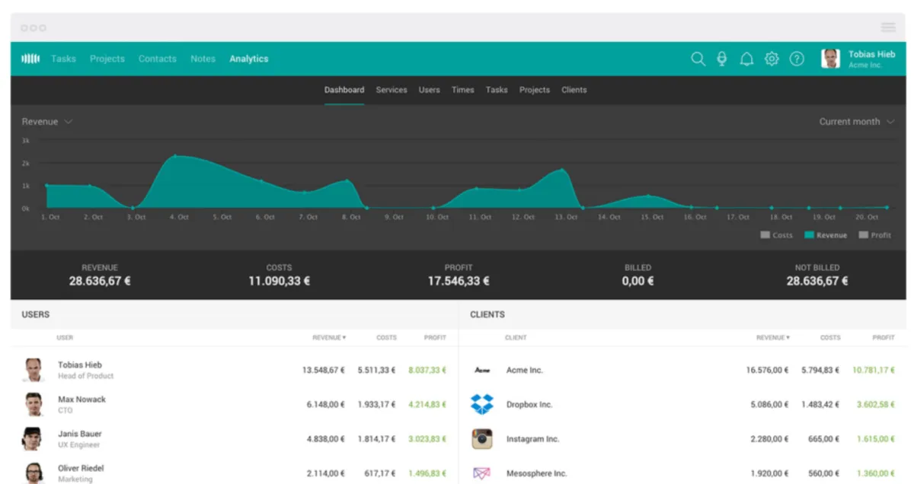Image resolution: width=914 pixels, height=484 pixels.
Task: Click the 13. Oct chart peak point
Action: click(562, 170)
